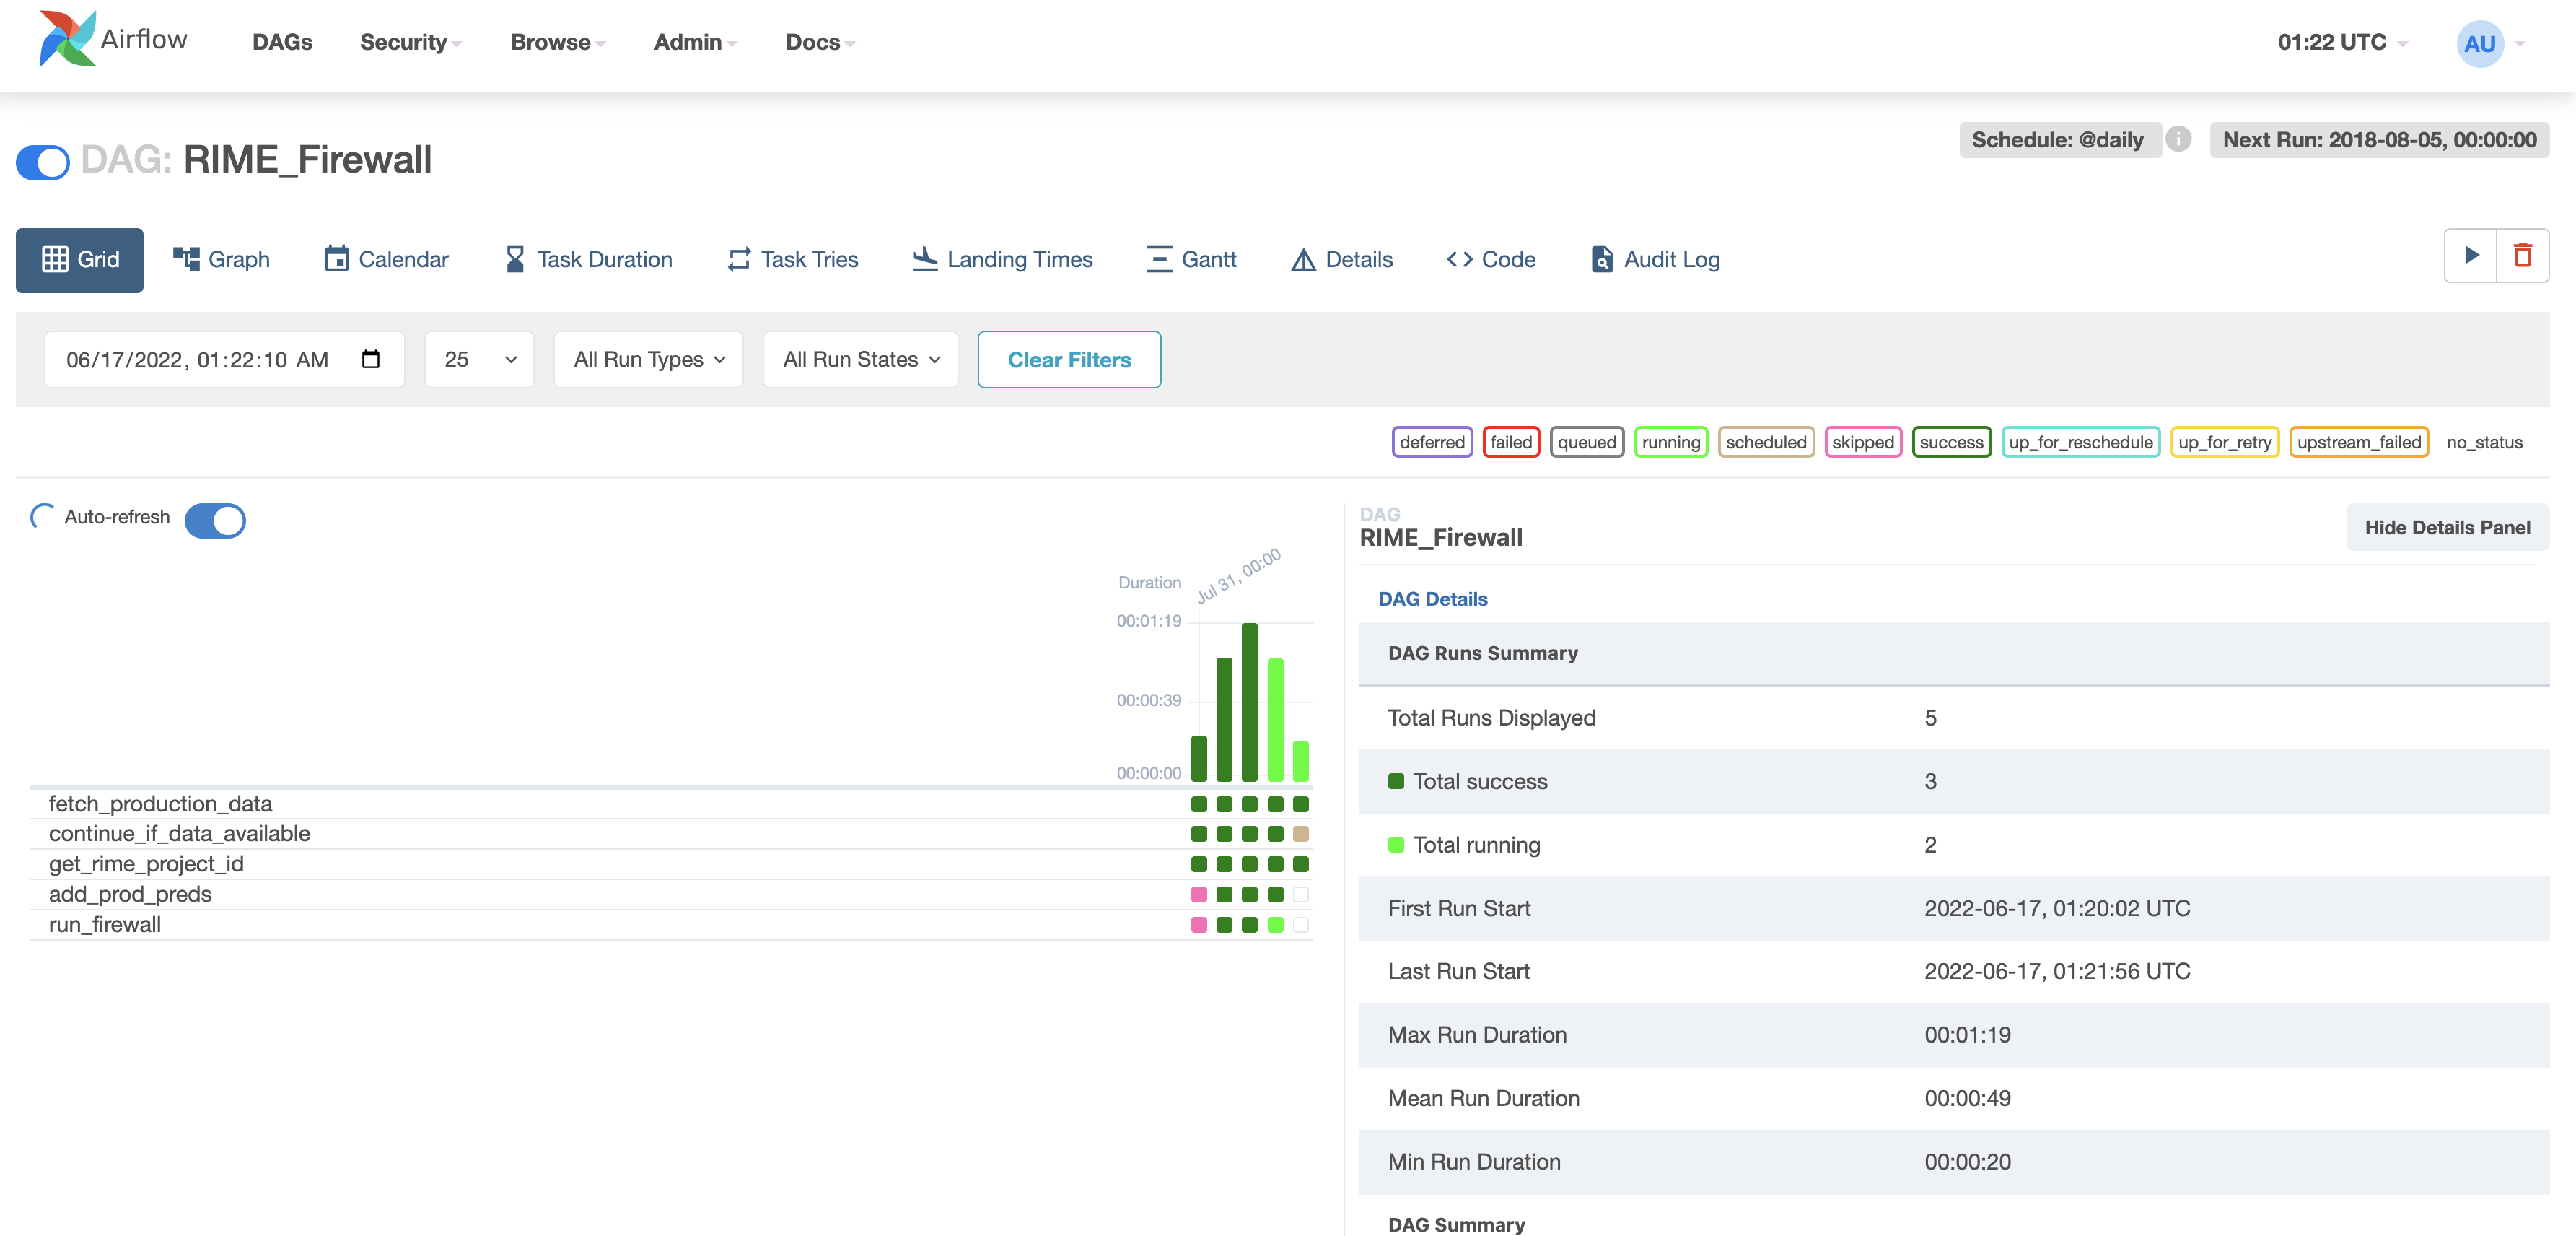
Task: Click the longest 00:01:19 duration bar
Action: pyautogui.click(x=1250, y=702)
